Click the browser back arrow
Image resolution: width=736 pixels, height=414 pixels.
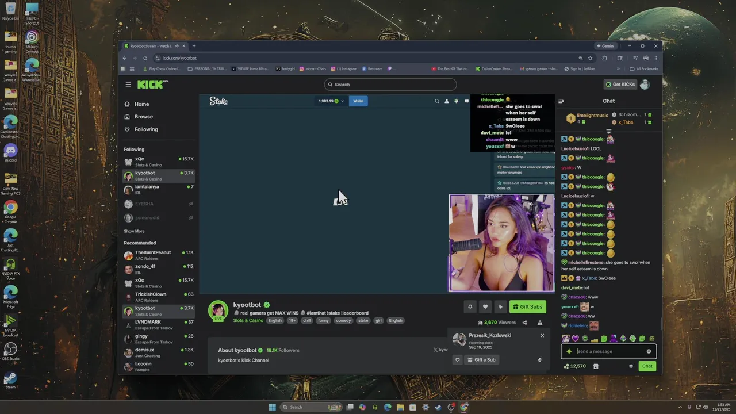[124, 58]
